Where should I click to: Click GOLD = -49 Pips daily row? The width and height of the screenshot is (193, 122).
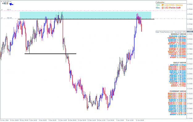tap(178, 85)
